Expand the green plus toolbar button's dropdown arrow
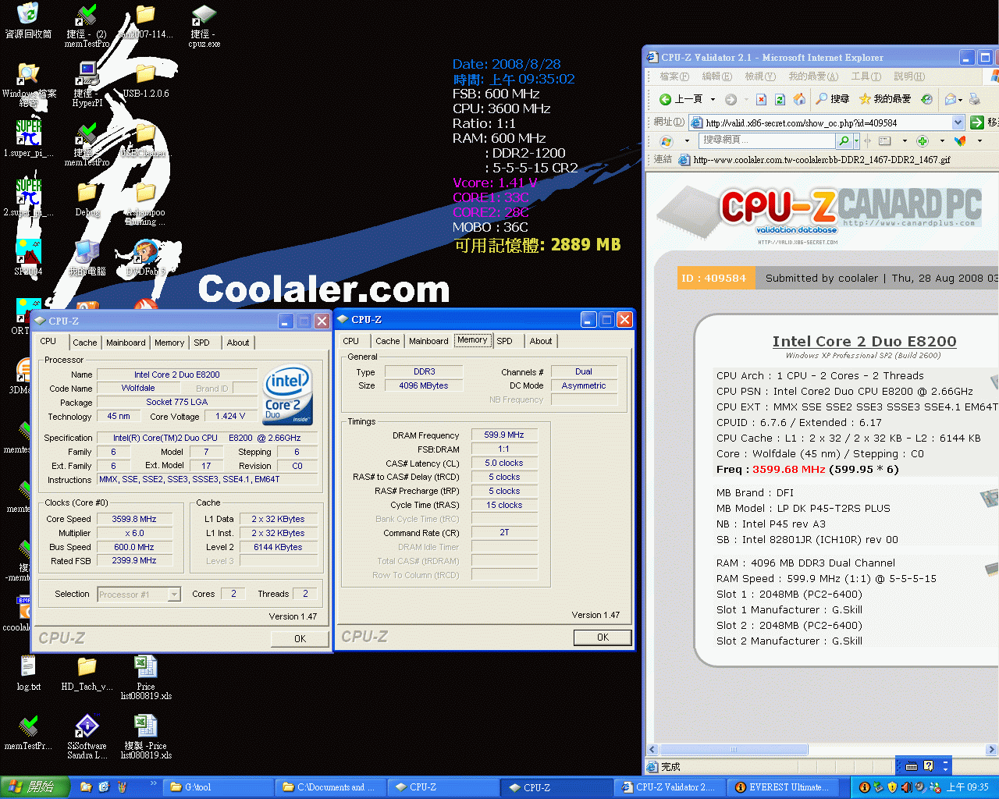The image size is (999, 799). coord(942,141)
